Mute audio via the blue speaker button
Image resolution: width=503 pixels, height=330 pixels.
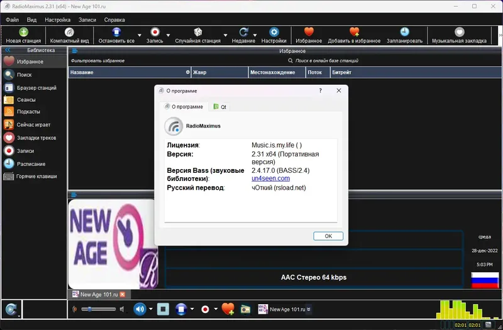(140, 309)
